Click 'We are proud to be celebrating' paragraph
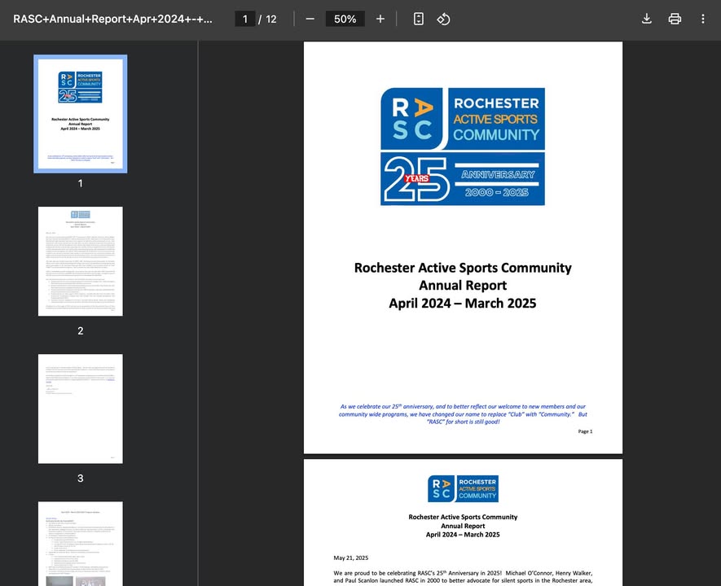Screen dimensions: 721x586 (463, 577)
